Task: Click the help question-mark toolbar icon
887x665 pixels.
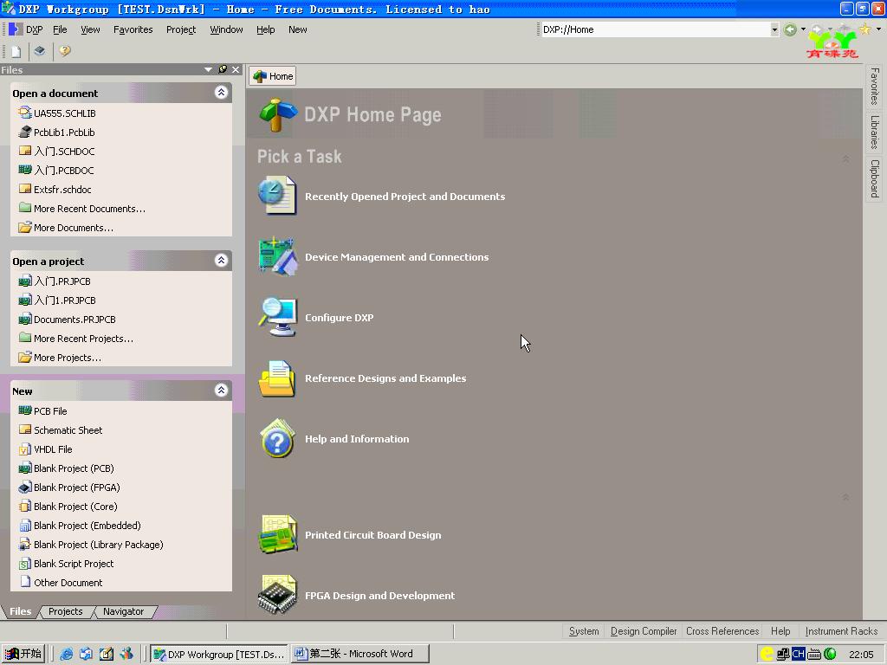Action: [x=64, y=51]
